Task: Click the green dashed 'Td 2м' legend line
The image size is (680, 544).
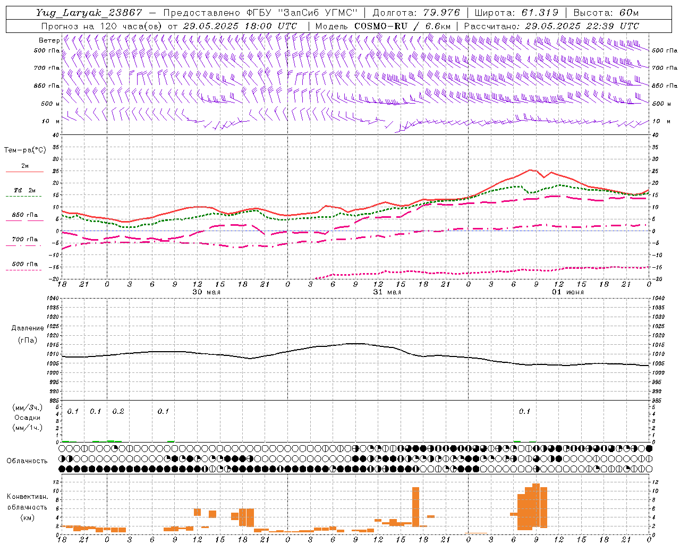Action: 24,197
